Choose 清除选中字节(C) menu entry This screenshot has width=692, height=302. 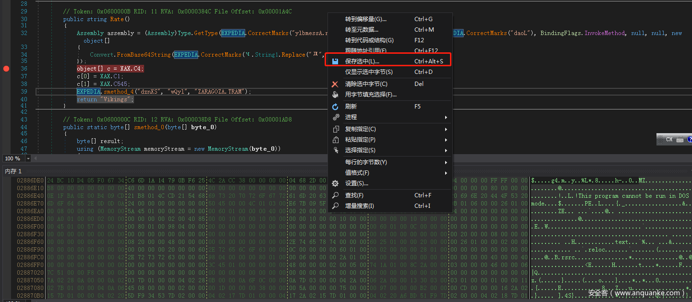(390, 84)
